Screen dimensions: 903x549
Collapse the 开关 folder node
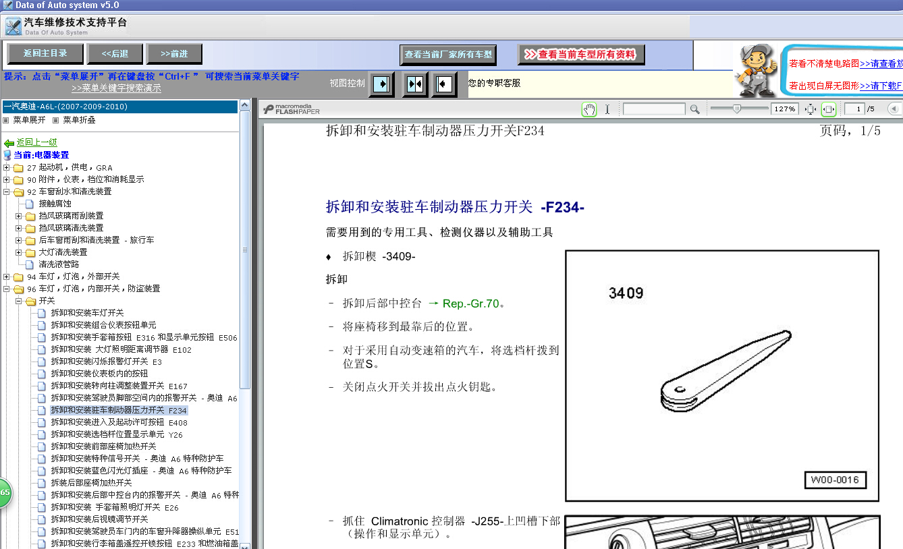coord(19,301)
